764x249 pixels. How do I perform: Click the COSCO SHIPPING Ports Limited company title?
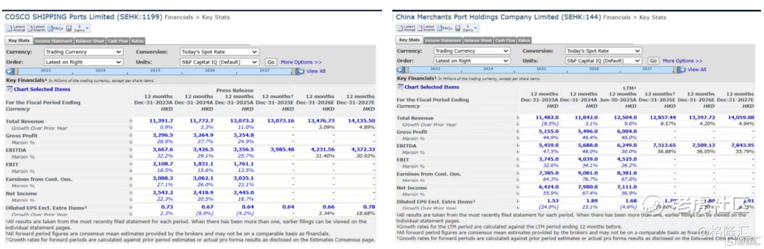[84, 17]
